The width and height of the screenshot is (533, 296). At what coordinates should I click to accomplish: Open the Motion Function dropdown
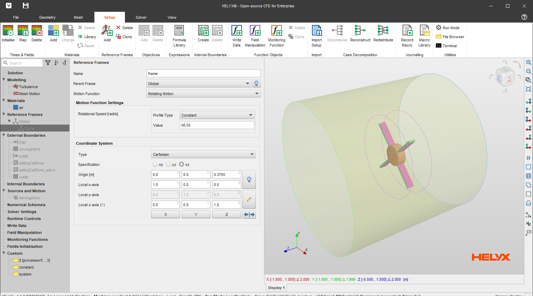pos(203,94)
